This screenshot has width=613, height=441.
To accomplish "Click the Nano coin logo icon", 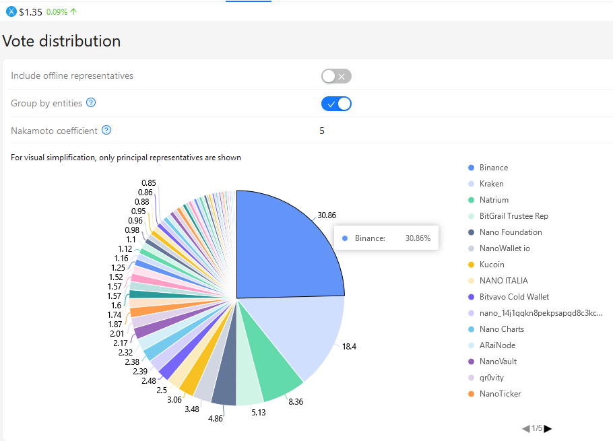I will tap(11, 11).
